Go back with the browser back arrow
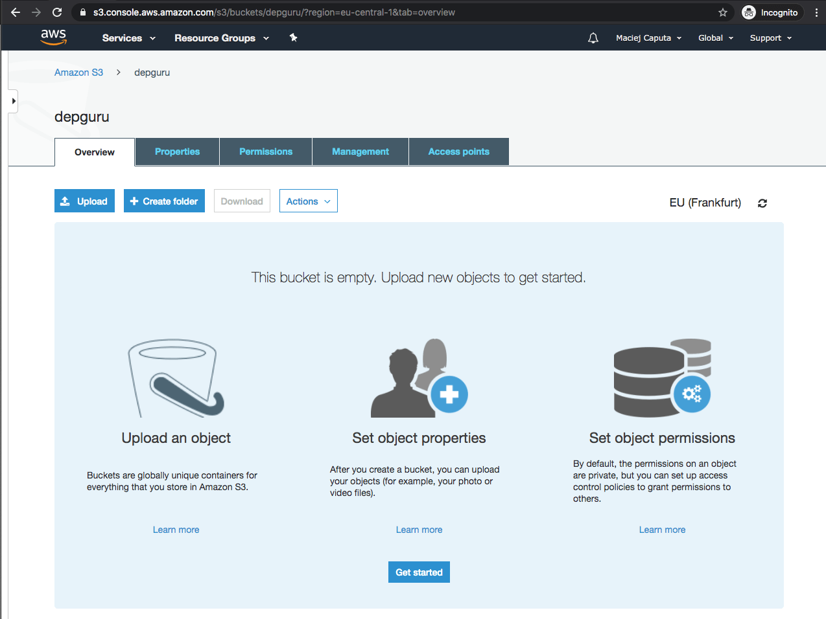The width and height of the screenshot is (826, 619). [16, 12]
